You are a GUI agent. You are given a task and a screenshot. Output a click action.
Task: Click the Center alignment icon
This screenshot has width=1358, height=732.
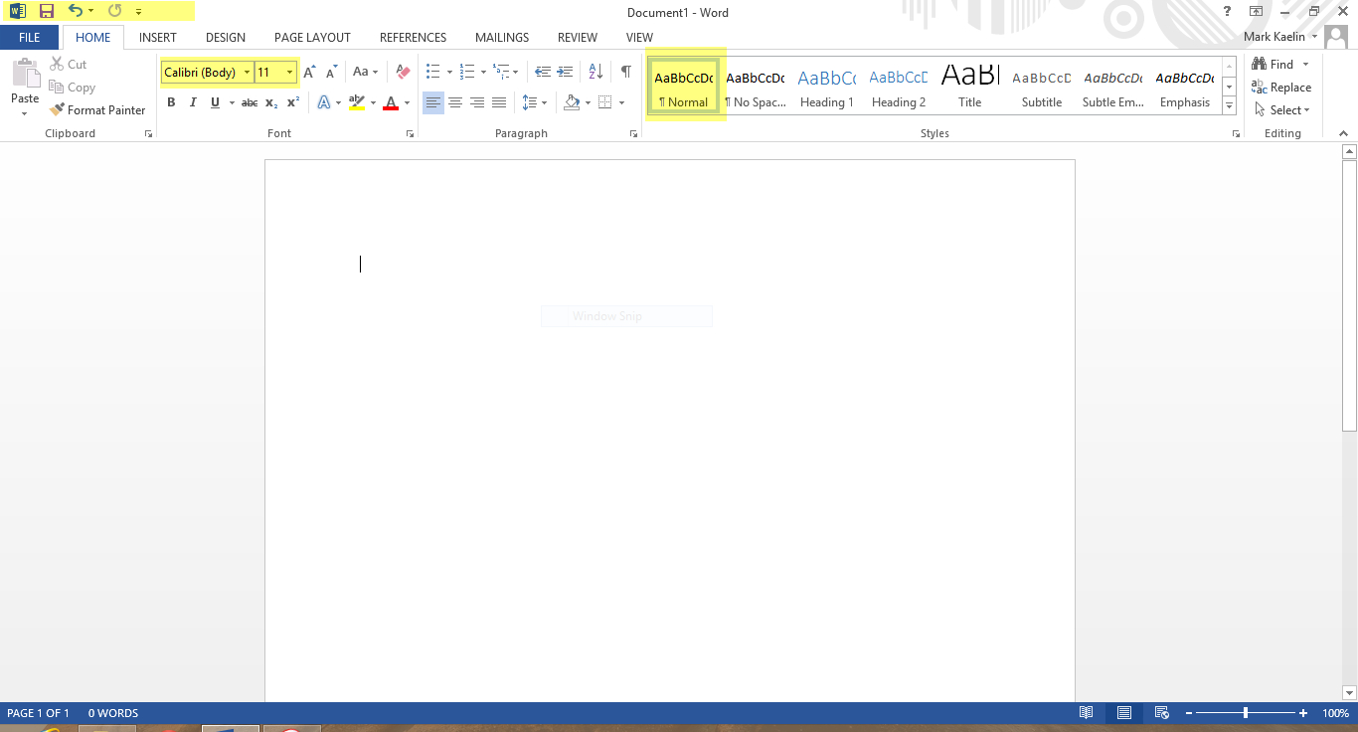click(x=455, y=102)
